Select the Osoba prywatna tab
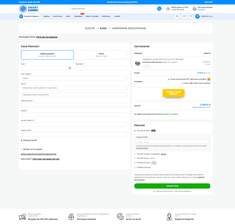 pyautogui.click(x=47, y=55)
